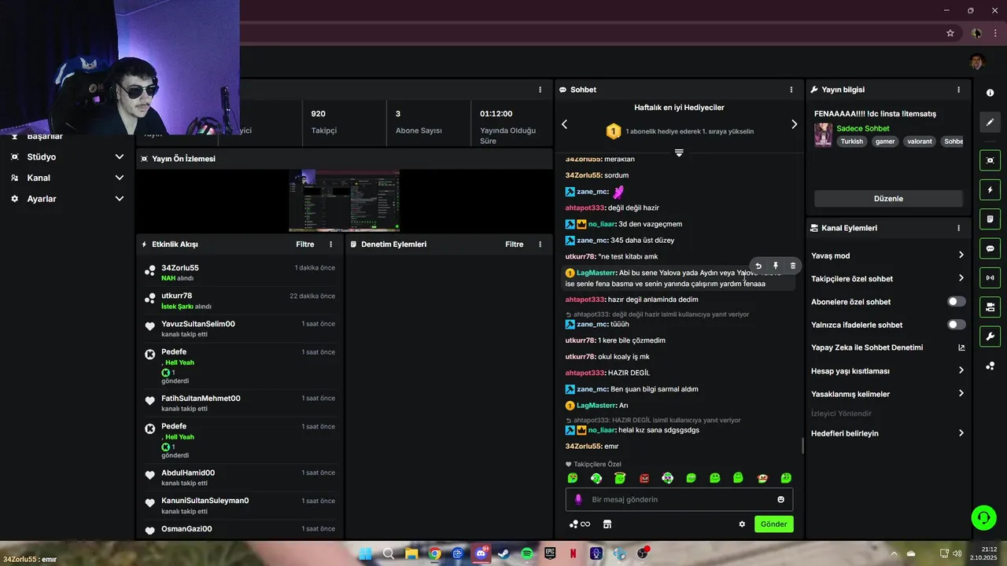The image size is (1007, 566).
Task: Open the green headset support bubble
Action: click(x=983, y=517)
